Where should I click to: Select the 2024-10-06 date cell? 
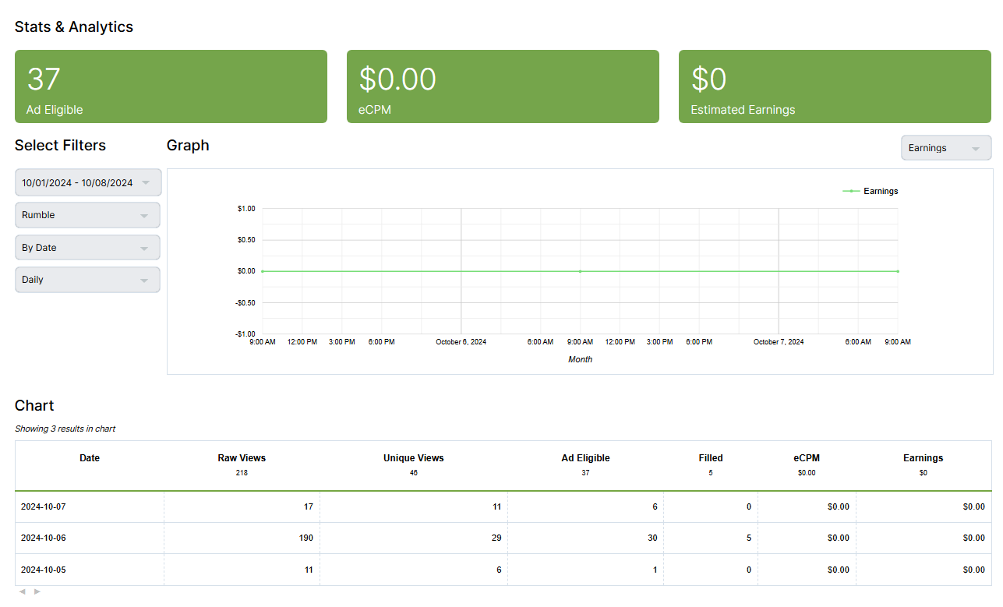[90, 538]
